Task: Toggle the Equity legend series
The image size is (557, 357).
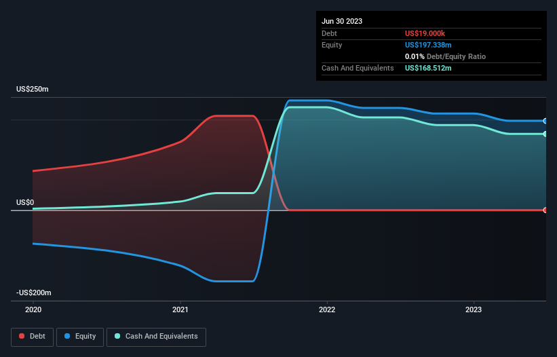Action: click(x=80, y=337)
